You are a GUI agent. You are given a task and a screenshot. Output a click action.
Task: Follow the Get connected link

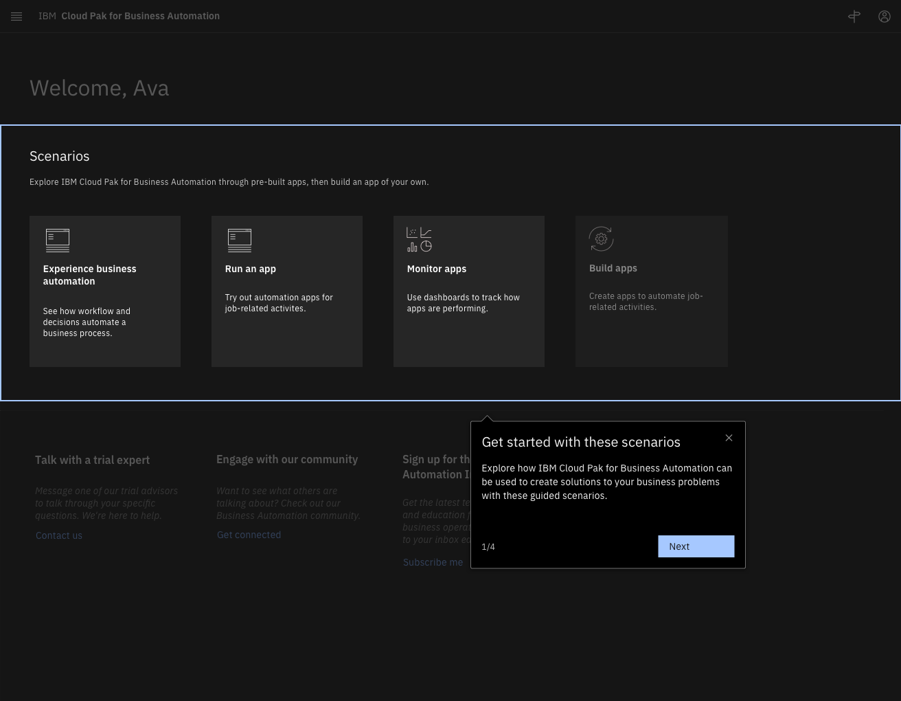[x=249, y=535]
